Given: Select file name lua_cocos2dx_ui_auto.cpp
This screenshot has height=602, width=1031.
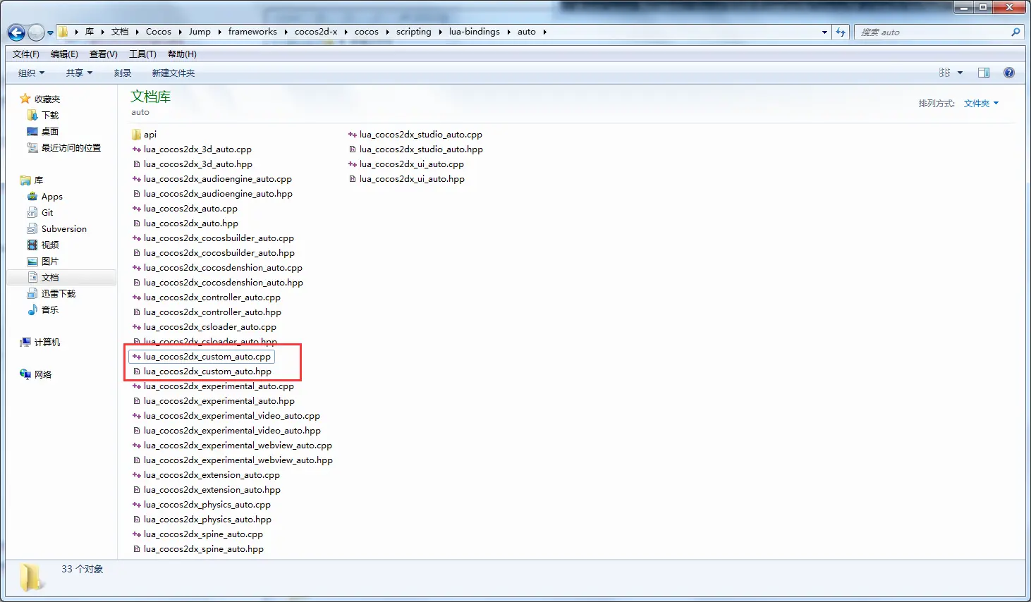Looking at the screenshot, I should [412, 164].
